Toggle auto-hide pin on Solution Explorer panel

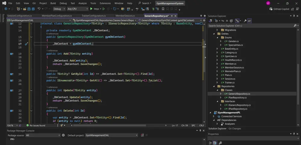[294, 16]
